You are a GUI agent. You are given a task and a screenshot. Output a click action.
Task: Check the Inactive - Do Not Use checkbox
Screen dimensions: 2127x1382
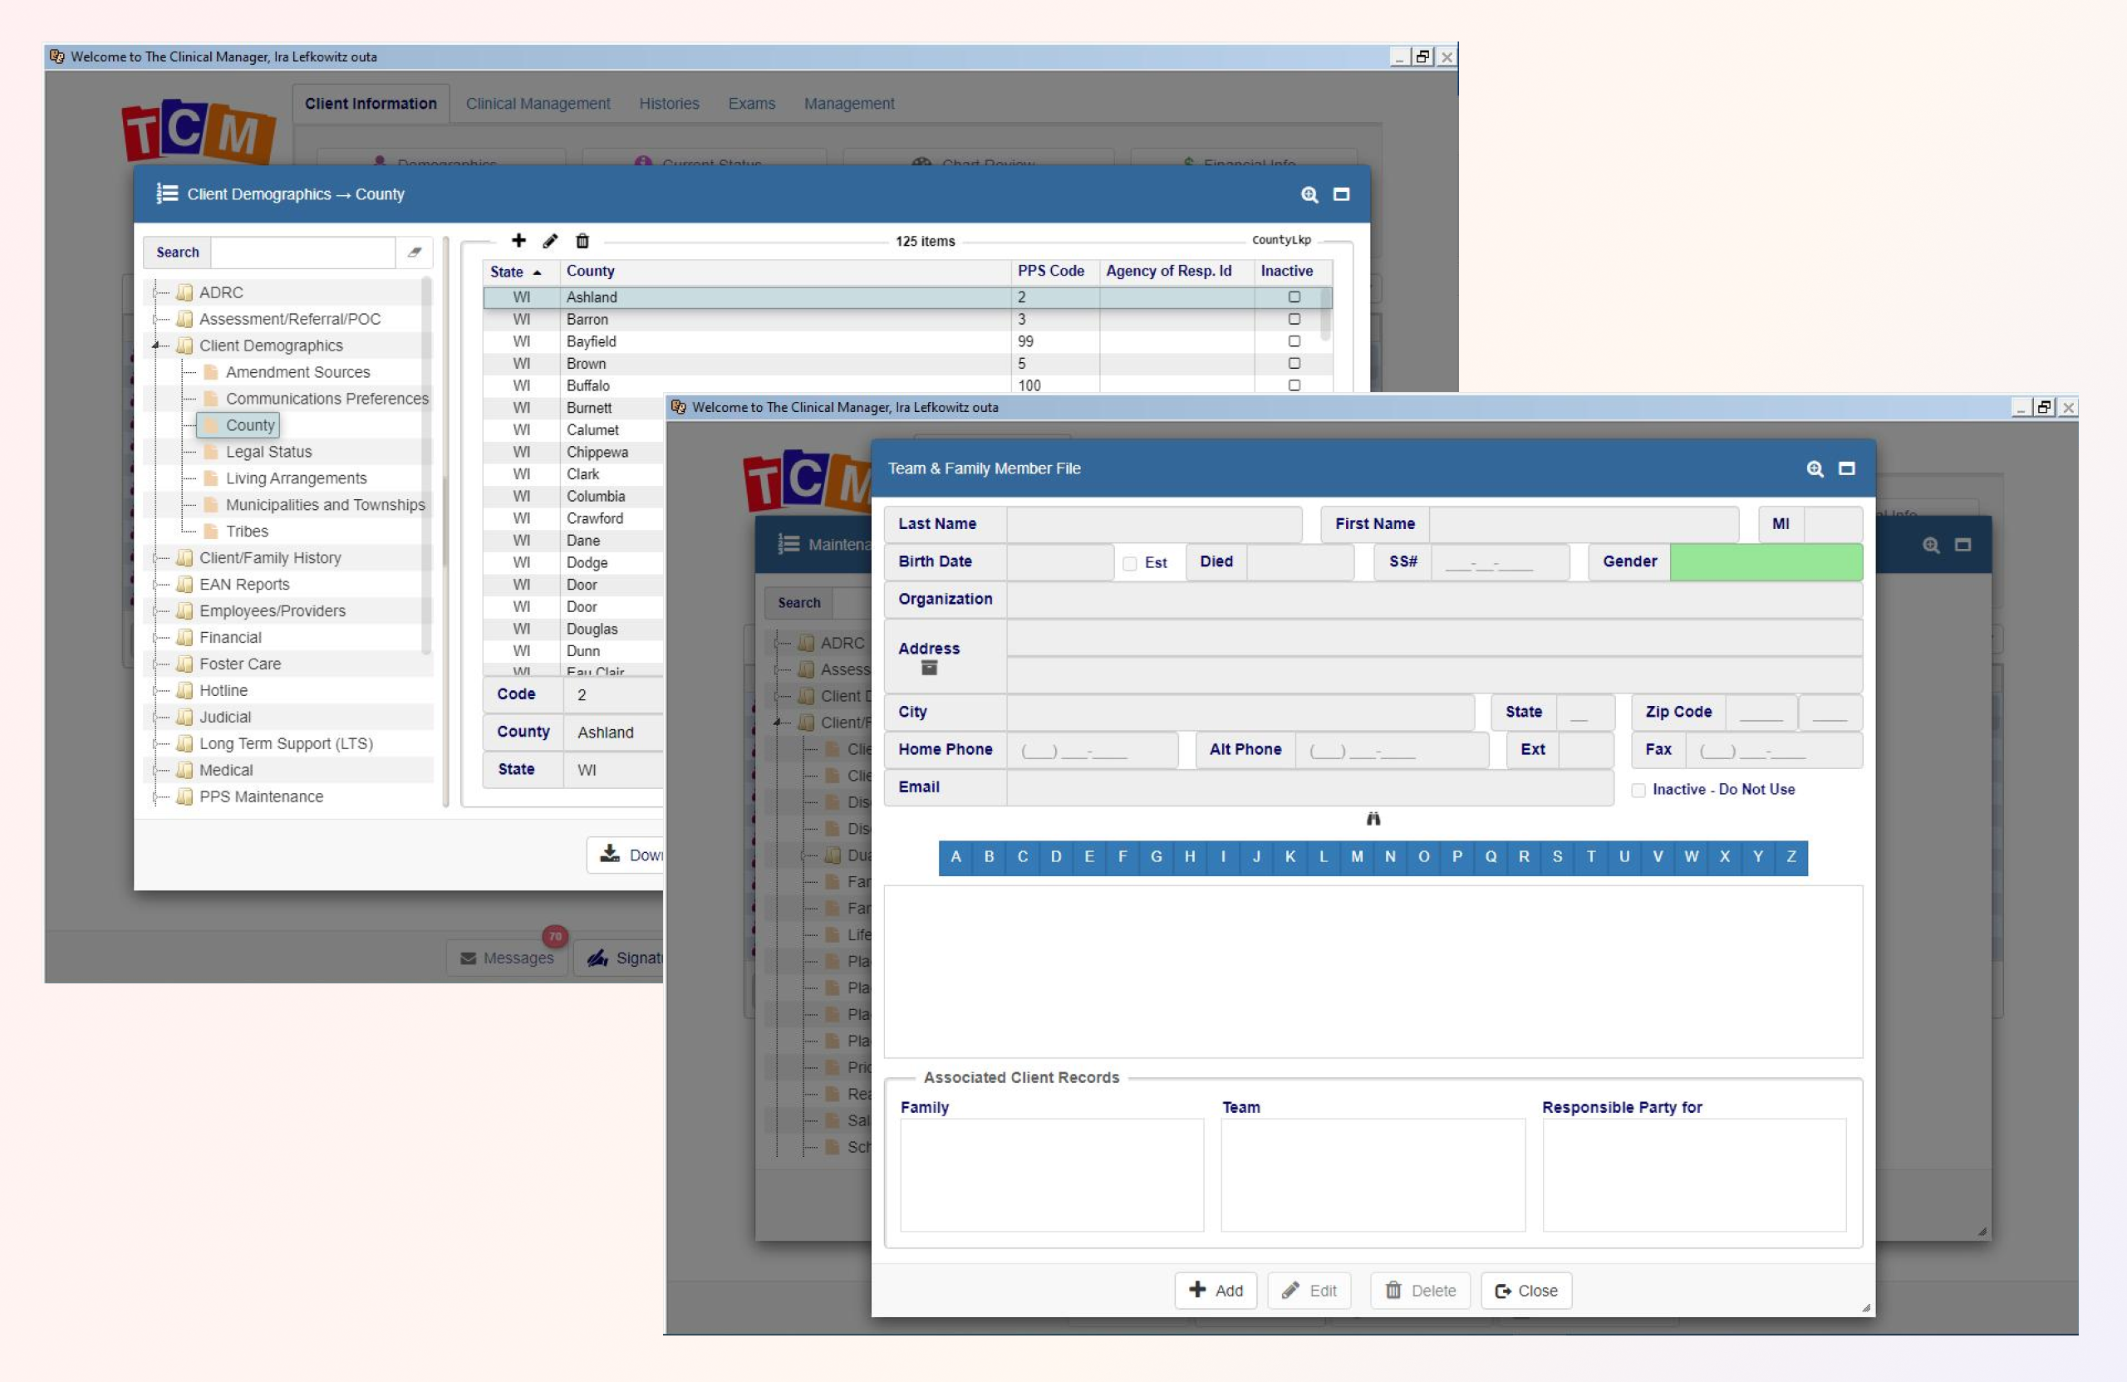coord(1638,790)
